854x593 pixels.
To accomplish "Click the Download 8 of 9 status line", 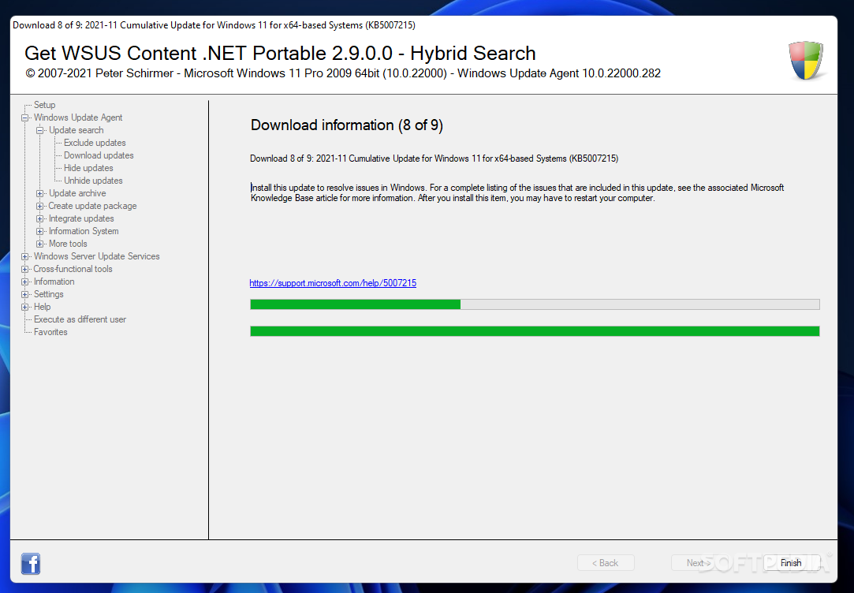I will coord(434,159).
